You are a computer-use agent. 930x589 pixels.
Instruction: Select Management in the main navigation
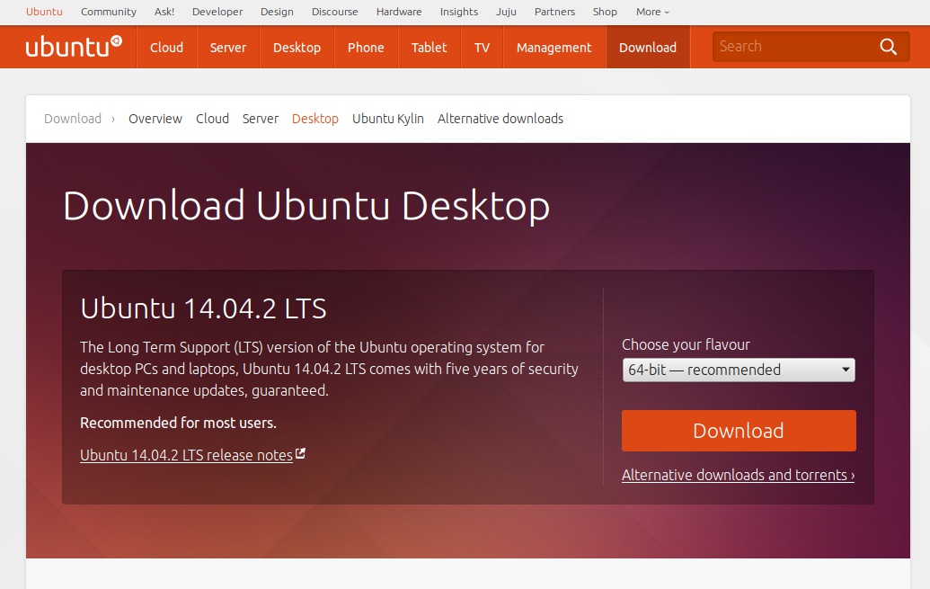pyautogui.click(x=554, y=48)
